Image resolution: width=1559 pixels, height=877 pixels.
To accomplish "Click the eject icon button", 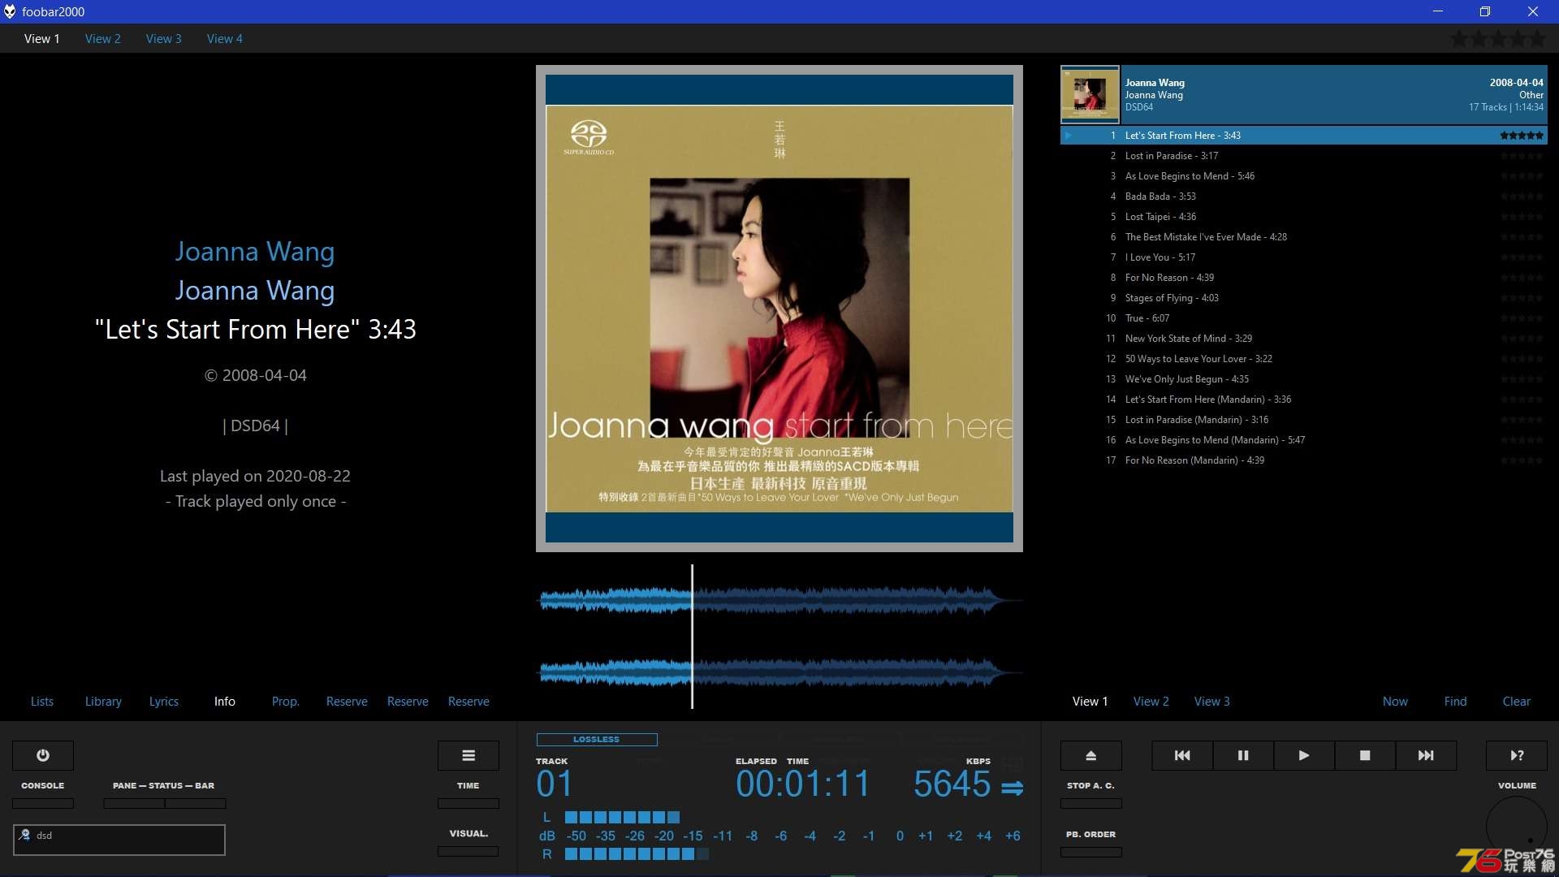I will pyautogui.click(x=1091, y=755).
